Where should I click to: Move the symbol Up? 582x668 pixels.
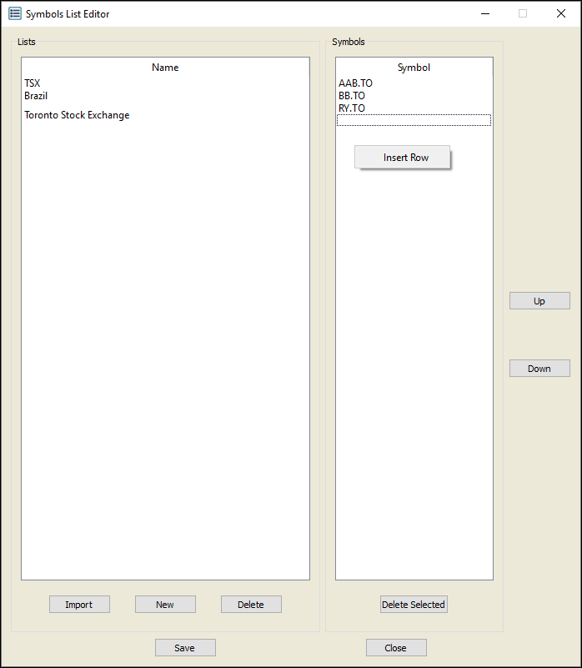point(539,301)
